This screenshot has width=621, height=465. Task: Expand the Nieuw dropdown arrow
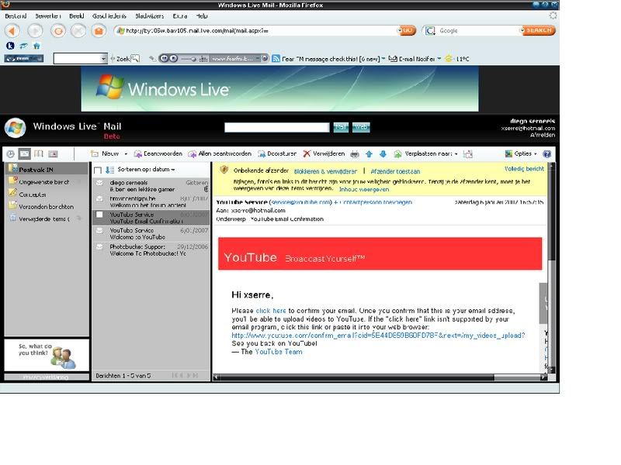pyautogui.click(x=126, y=154)
